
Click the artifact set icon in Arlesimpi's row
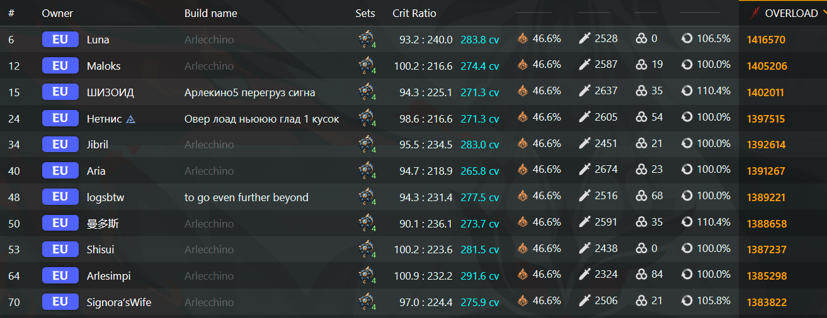pyautogui.click(x=366, y=276)
